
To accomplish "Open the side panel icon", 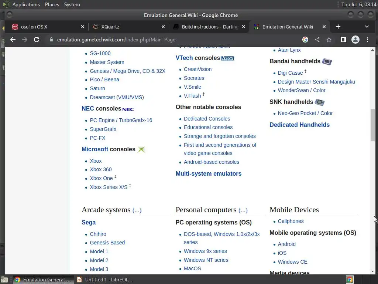I will pos(344,40).
